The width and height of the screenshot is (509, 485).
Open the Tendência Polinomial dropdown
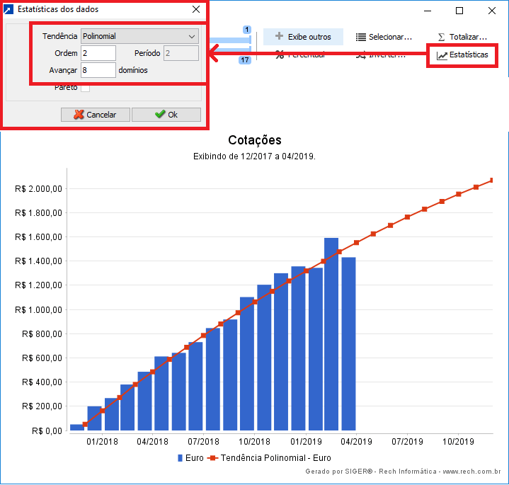(139, 36)
